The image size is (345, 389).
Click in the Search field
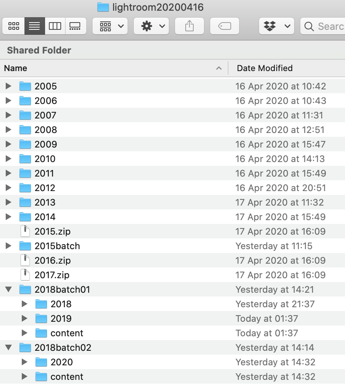[329, 26]
